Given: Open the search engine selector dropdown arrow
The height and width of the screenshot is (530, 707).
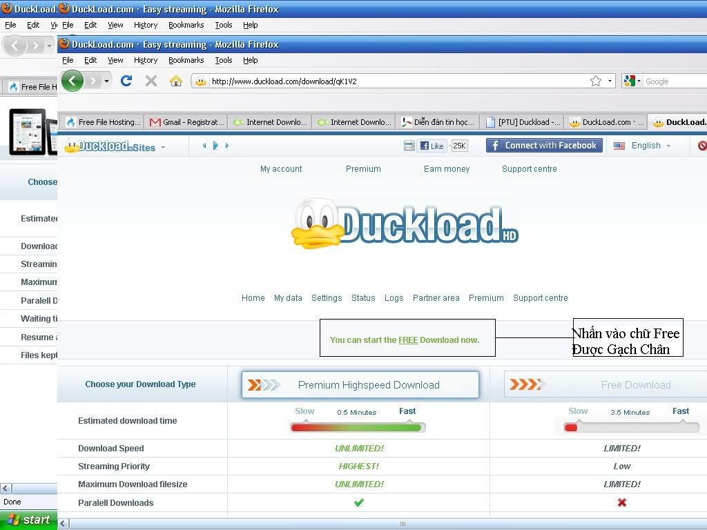Looking at the screenshot, I should click(x=639, y=81).
